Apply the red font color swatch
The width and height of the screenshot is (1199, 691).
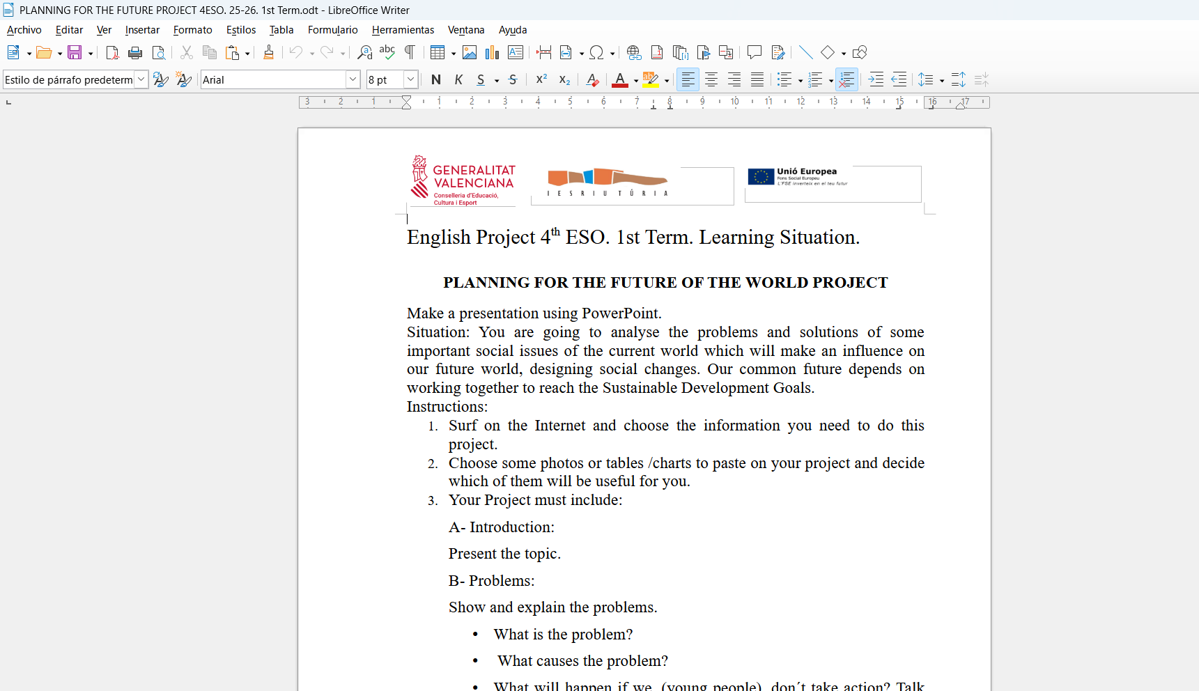(619, 80)
